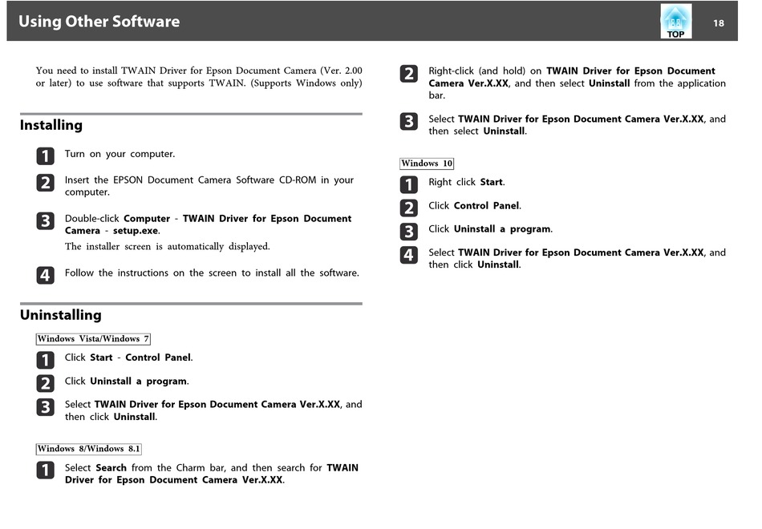Click the Windows 10 step "Right click Start."
Image resolution: width=762 pixels, height=529 pixels.
click(467, 182)
